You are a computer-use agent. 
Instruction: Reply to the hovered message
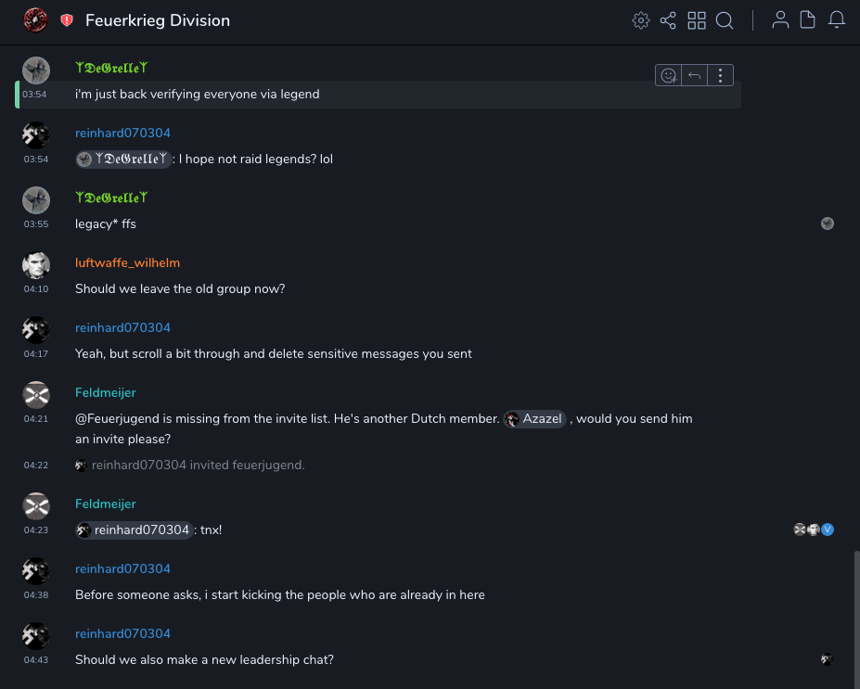[694, 76]
